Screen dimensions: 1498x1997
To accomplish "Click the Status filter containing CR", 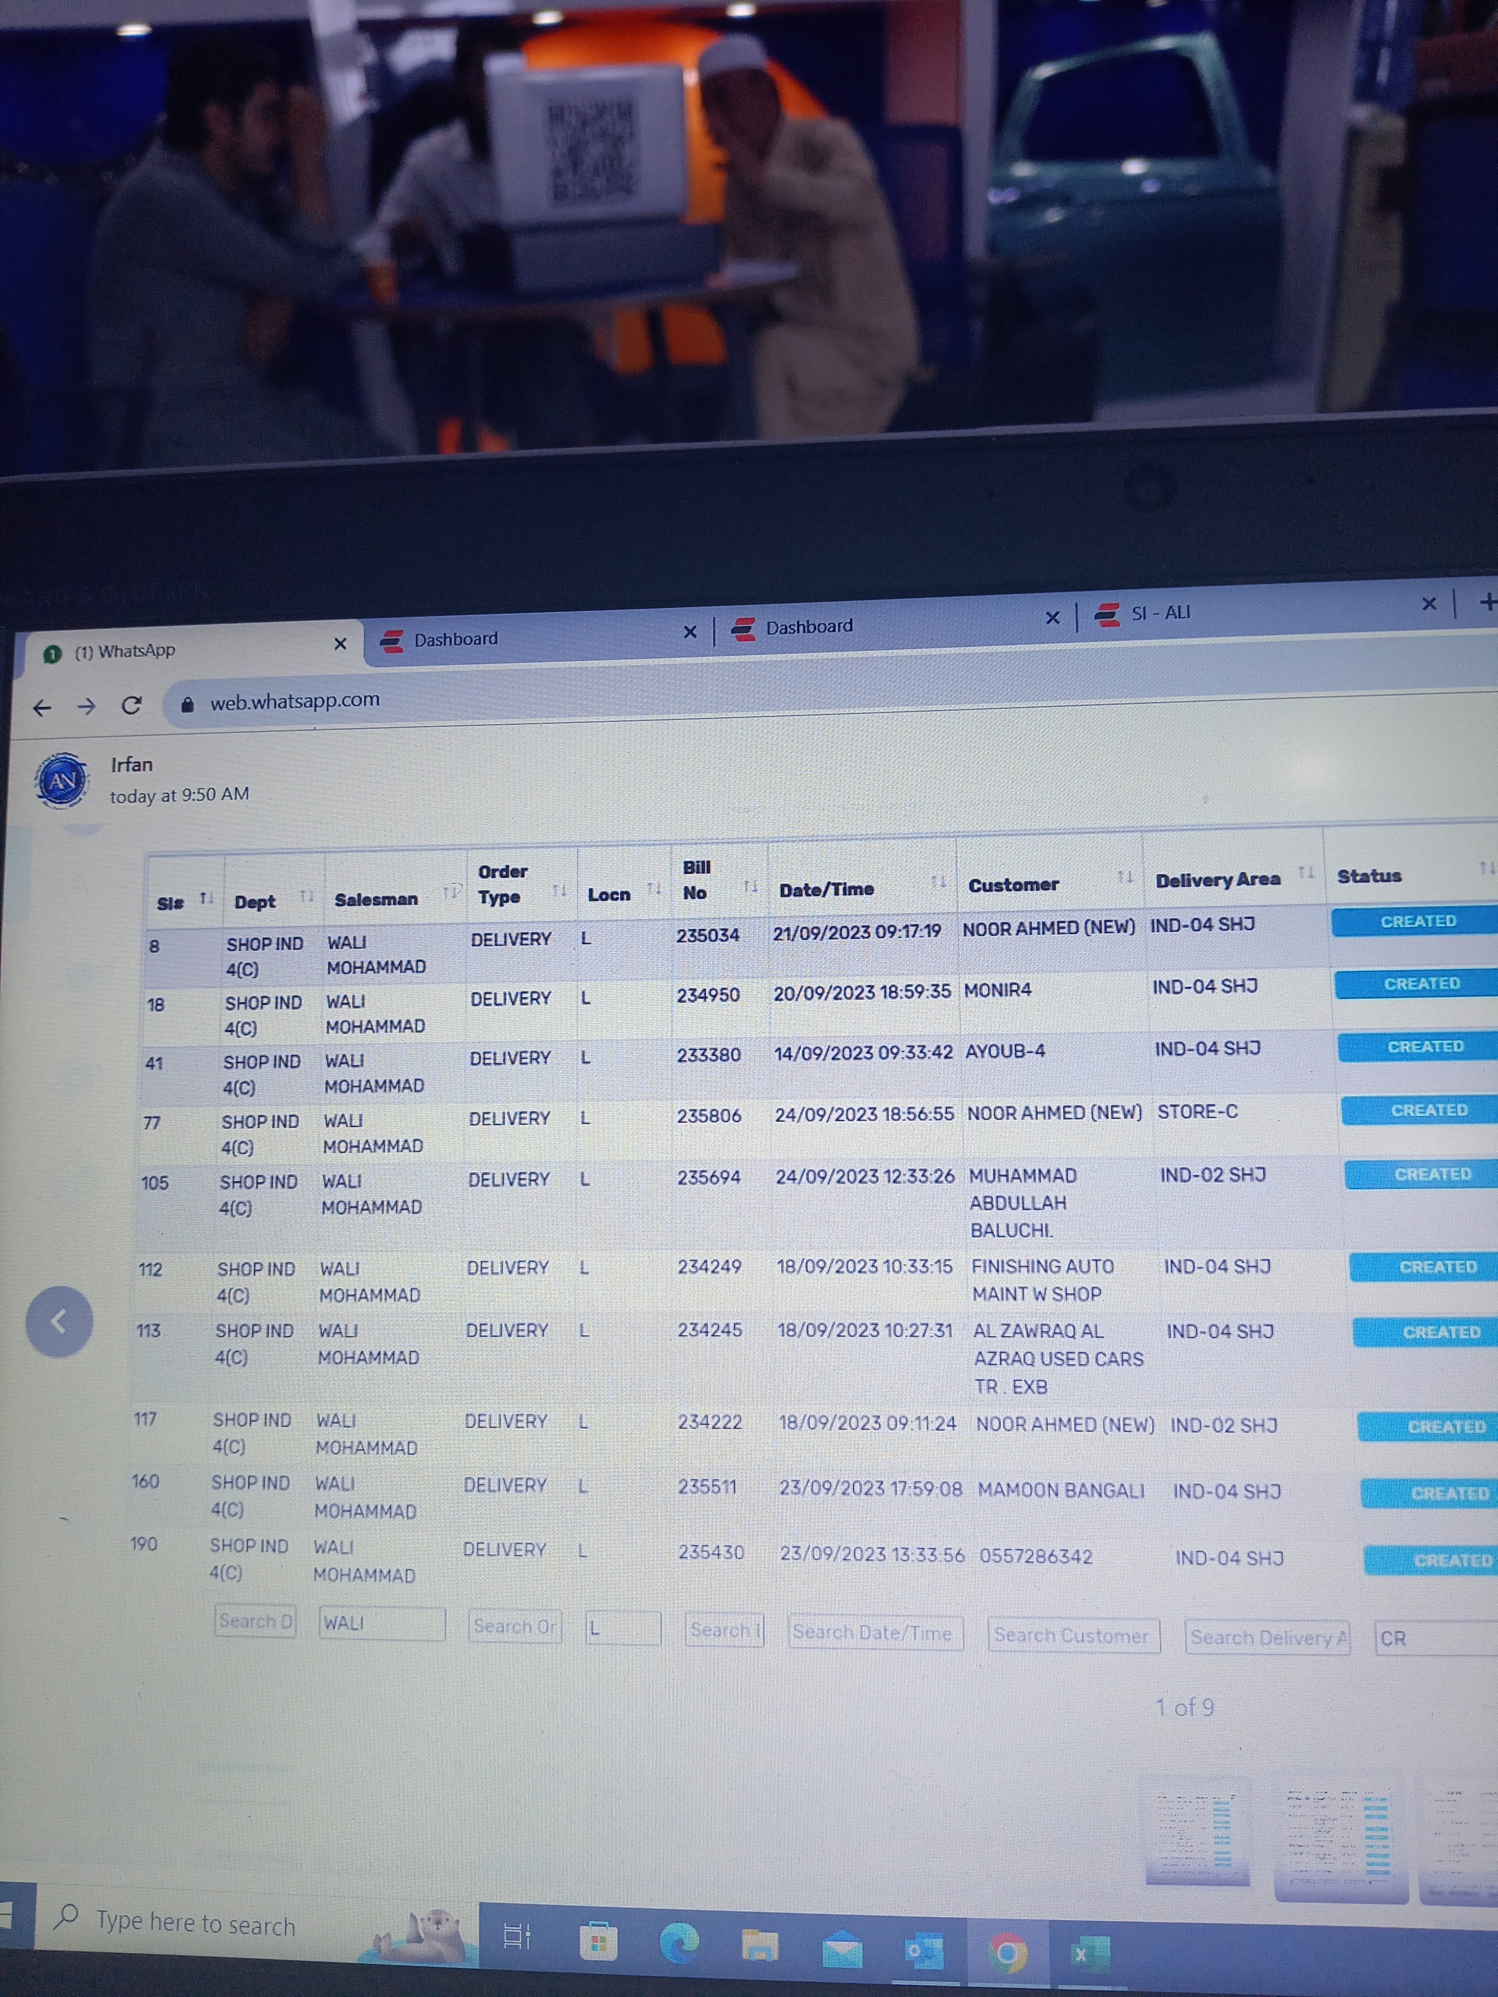I will click(x=1436, y=1639).
